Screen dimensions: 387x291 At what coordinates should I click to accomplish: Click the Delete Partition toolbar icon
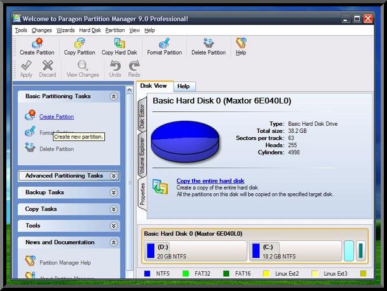208,43
